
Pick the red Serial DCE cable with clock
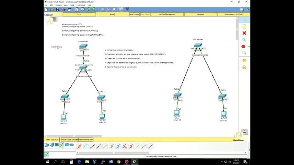[x=124, y=146]
